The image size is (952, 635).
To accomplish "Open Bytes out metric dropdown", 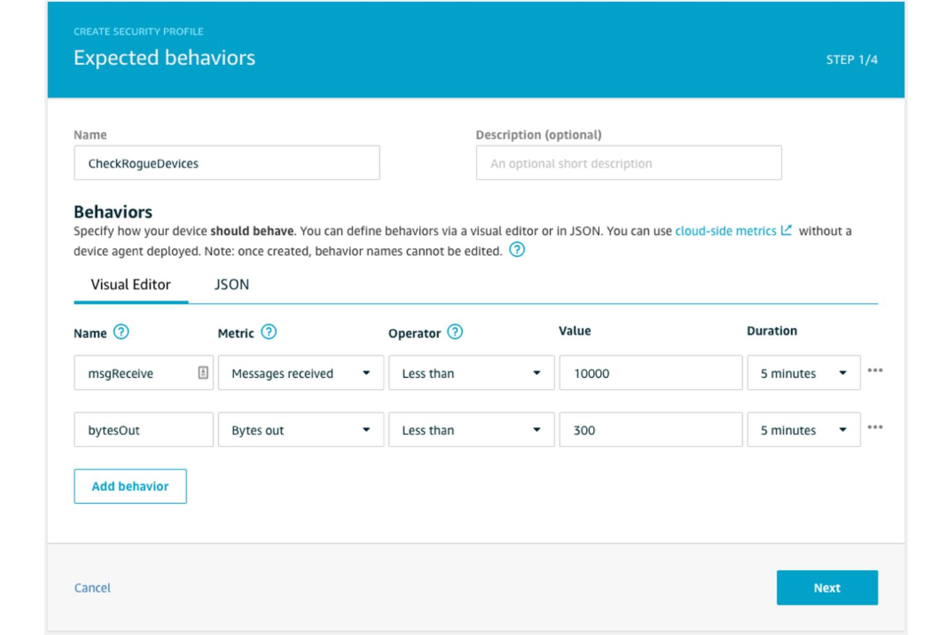I will pos(301,430).
